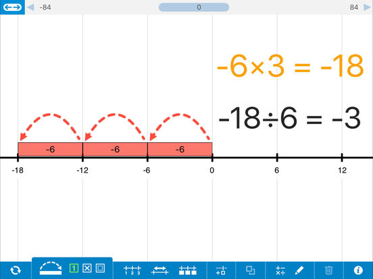Screen dimensions: 373x279
Task: Tap the 6 tick label
Action: click(x=276, y=170)
